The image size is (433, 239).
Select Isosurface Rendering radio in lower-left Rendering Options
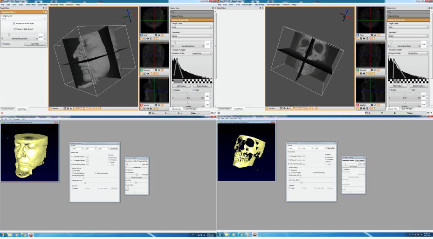point(72,164)
